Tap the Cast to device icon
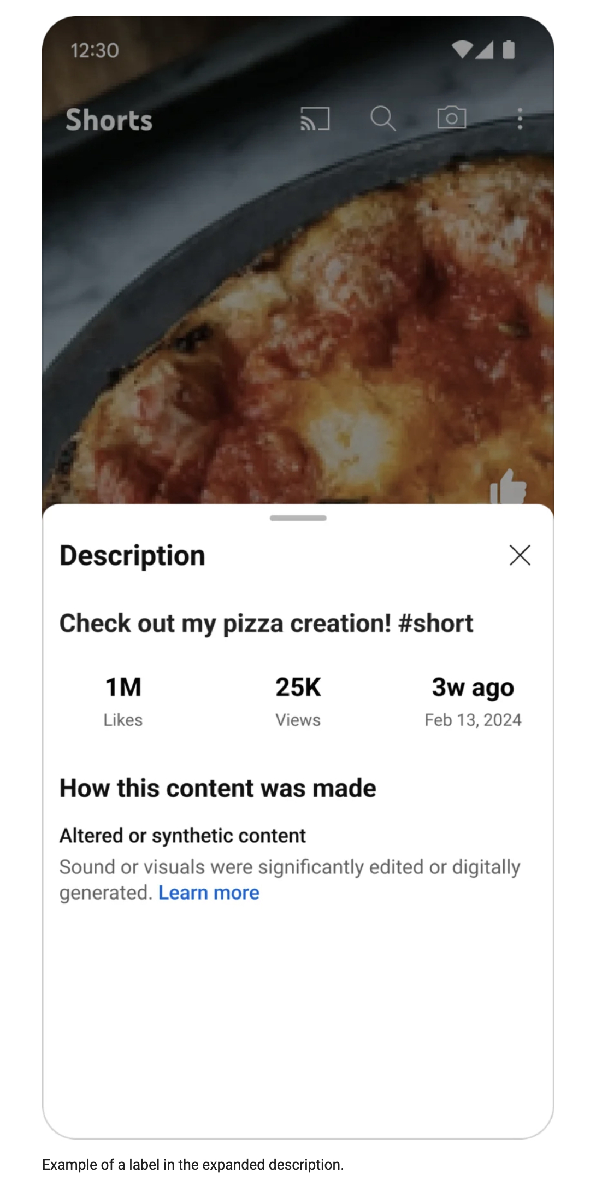Image resolution: width=590 pixels, height=1186 pixels. (x=315, y=119)
